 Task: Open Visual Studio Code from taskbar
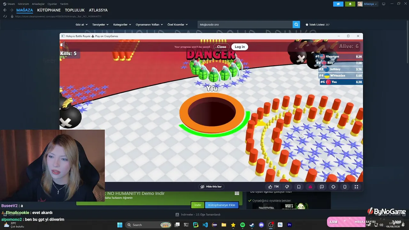coord(205,225)
